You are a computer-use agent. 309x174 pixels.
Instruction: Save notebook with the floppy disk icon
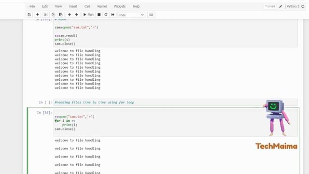(29, 14)
